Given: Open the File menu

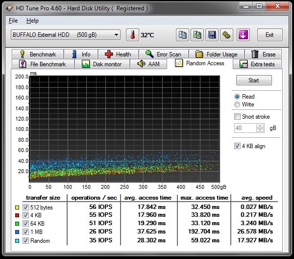Looking at the screenshot, I should coord(13,21).
